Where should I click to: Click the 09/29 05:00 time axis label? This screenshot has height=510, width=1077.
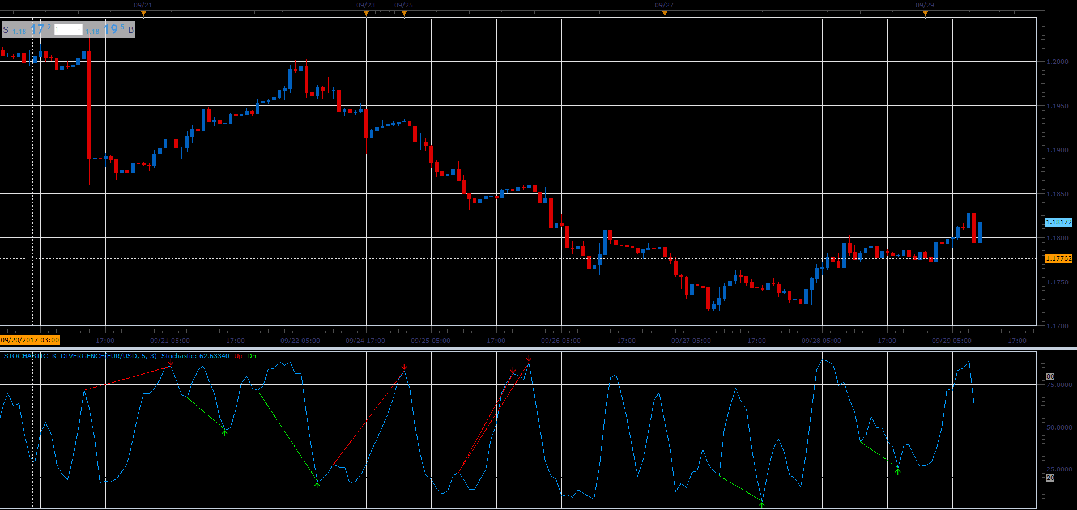[x=952, y=341]
